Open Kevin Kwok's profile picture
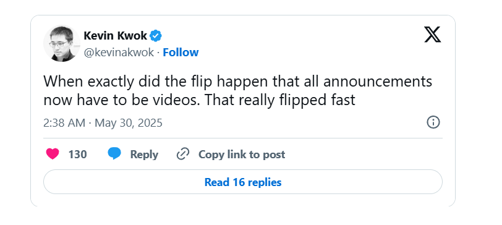This screenshot has height=225, width=502. (61, 43)
